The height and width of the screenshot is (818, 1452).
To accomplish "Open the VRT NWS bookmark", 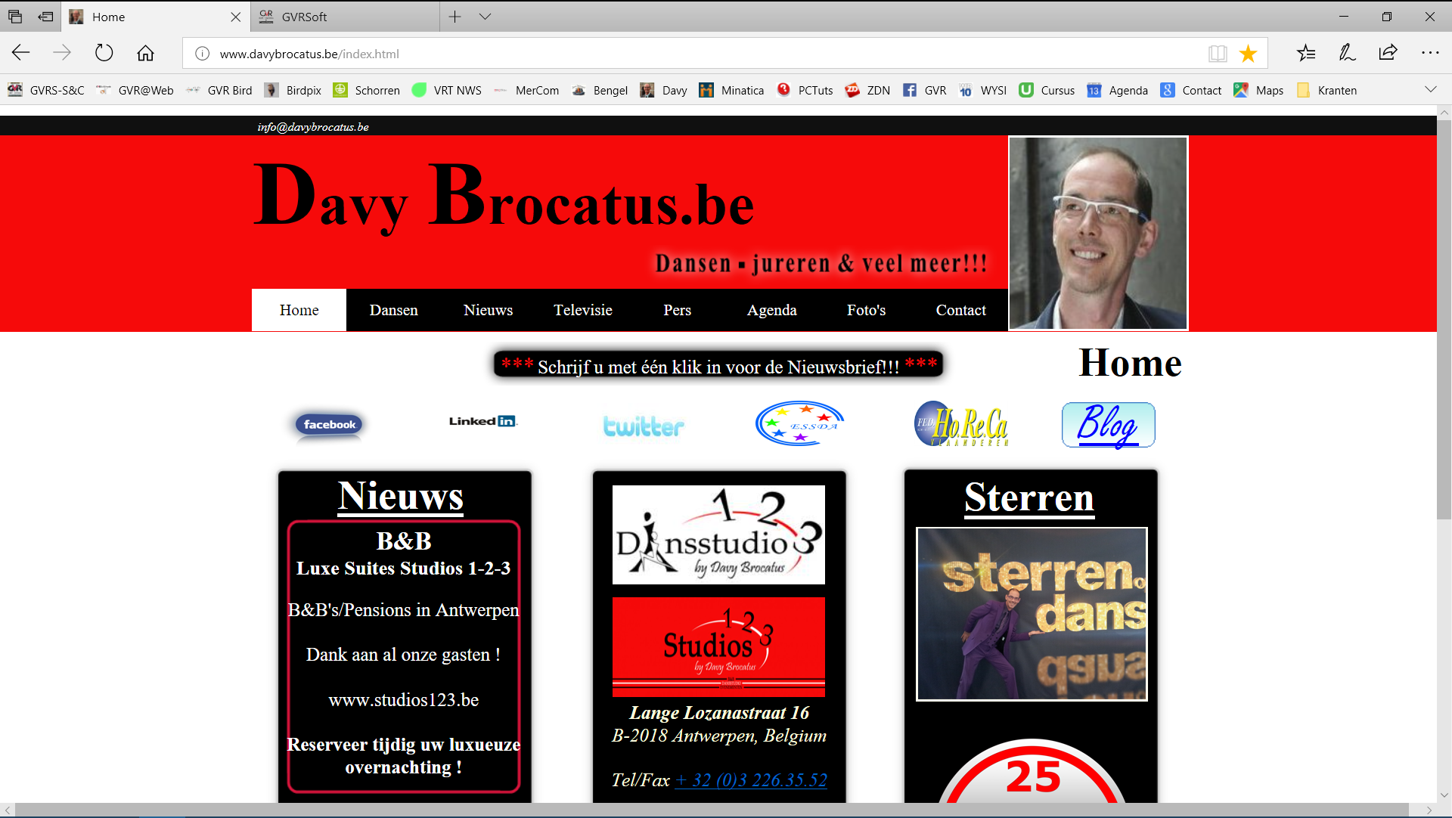I will [x=446, y=90].
